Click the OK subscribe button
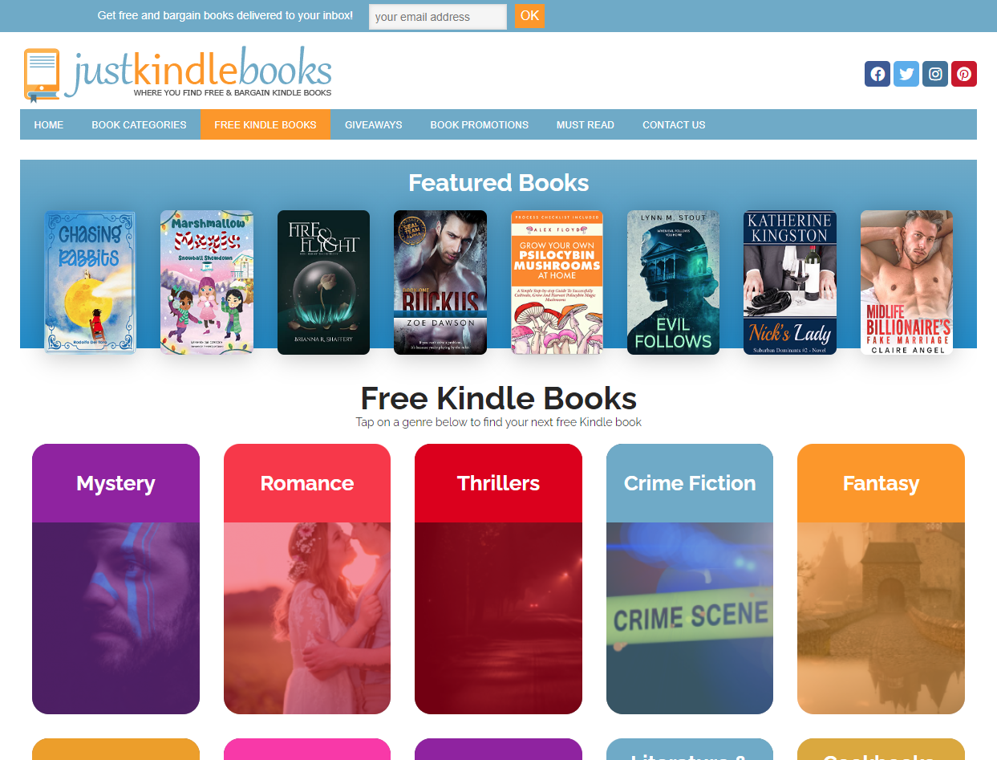Viewport: 997px width, 760px height. (529, 16)
